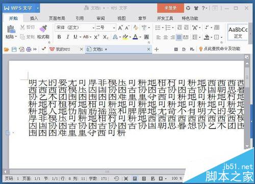Screen dimensions: 255x184
Task: Apply subscript X₂ formatting
Action: pyautogui.click(x=106, y=37)
